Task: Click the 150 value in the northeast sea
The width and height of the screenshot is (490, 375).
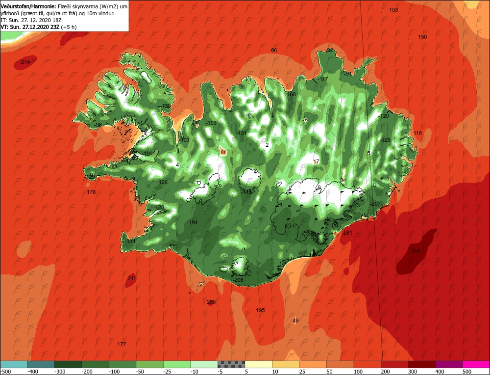Action: pyautogui.click(x=422, y=37)
